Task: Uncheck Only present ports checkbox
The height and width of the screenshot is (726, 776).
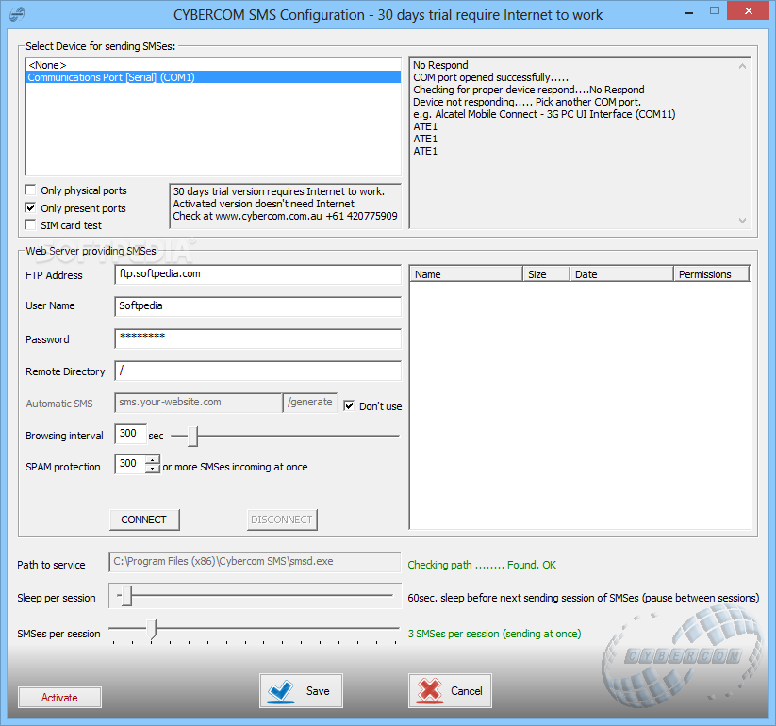Action: (x=31, y=207)
